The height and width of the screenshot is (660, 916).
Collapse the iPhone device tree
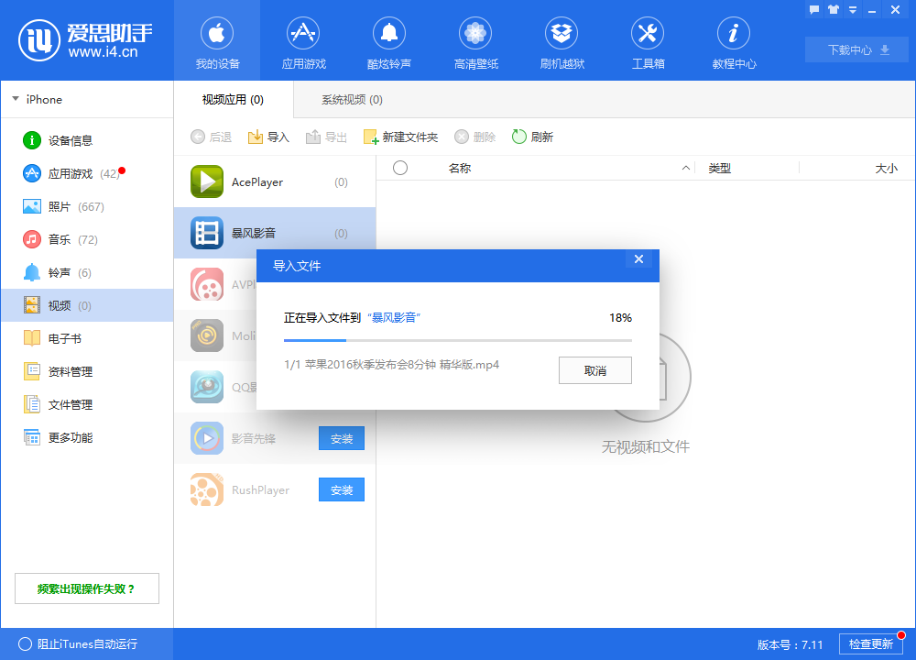16,99
